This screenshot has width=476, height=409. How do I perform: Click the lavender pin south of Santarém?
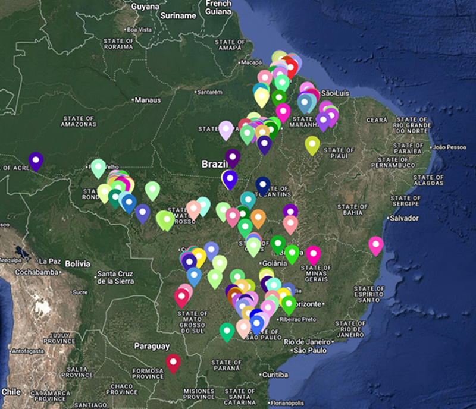[226, 128]
